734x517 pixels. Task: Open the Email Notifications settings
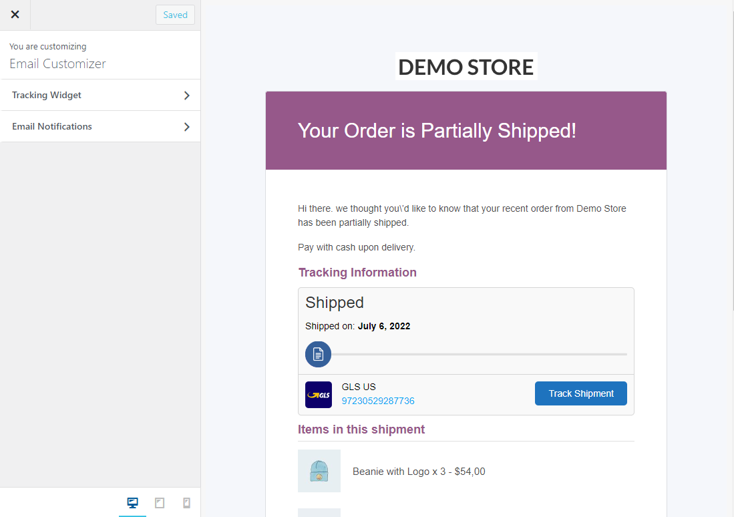pyautogui.click(x=80, y=126)
